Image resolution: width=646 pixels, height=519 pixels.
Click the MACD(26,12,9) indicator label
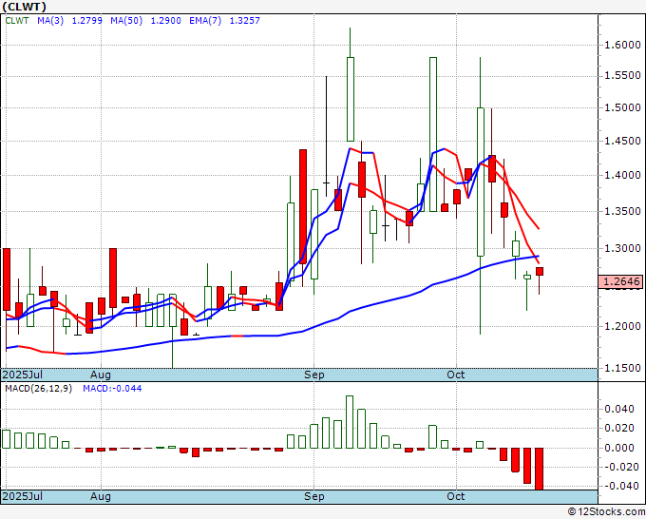pyautogui.click(x=38, y=389)
